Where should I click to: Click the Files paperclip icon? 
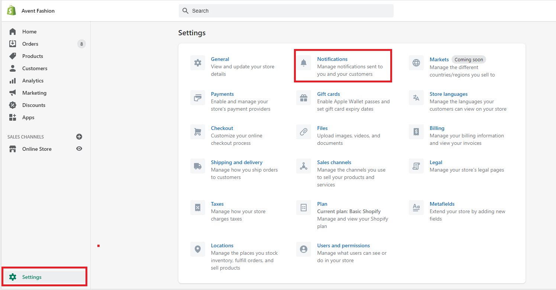(x=304, y=132)
